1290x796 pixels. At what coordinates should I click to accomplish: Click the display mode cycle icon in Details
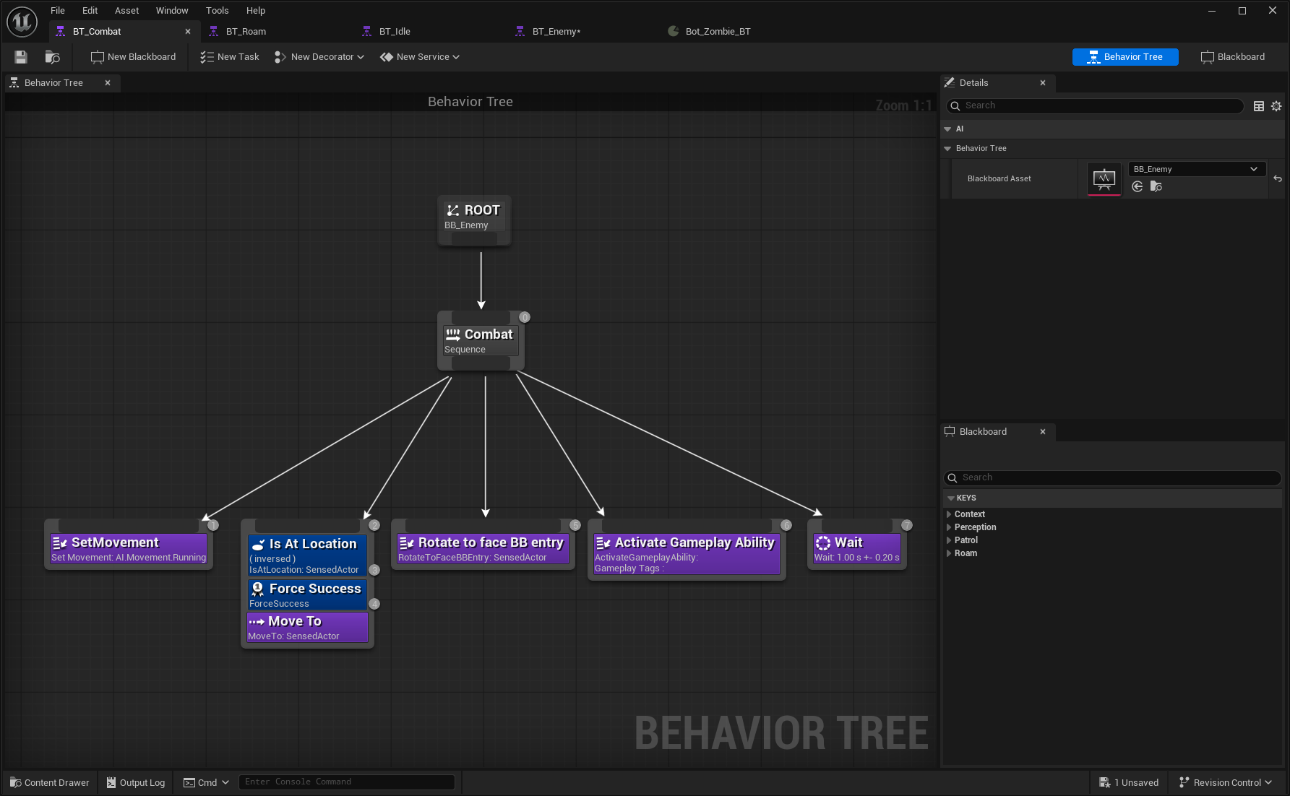(1258, 105)
